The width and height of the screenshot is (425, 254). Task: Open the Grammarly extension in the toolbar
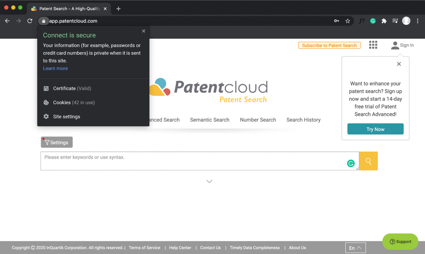point(373,21)
